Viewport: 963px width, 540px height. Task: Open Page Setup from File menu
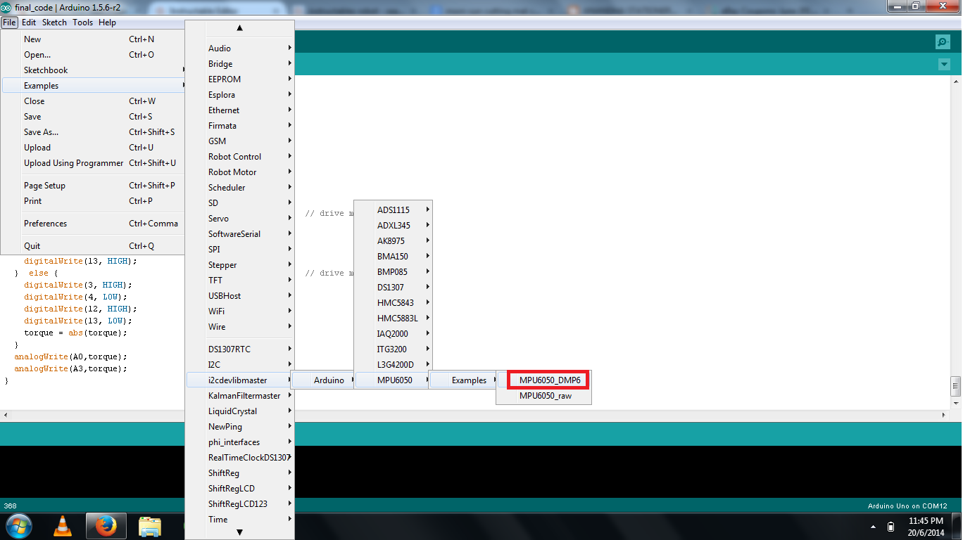point(93,186)
